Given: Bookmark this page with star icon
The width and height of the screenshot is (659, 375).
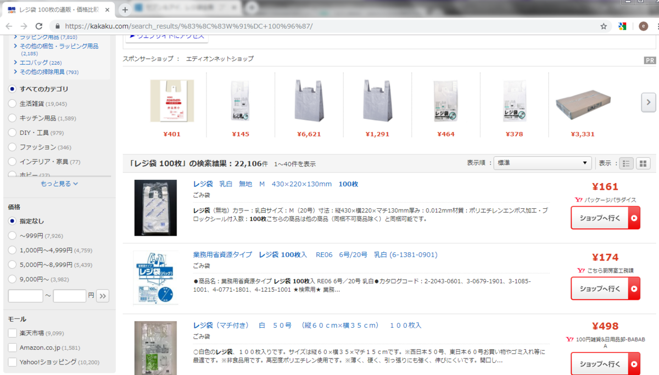Looking at the screenshot, I should (x=604, y=26).
